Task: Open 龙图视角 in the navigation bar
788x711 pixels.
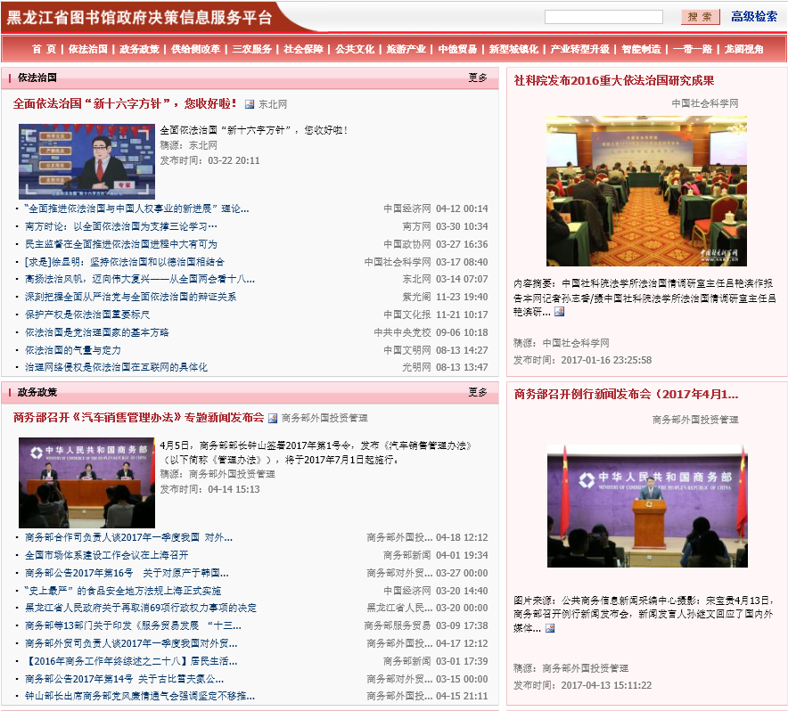Action: pos(743,49)
